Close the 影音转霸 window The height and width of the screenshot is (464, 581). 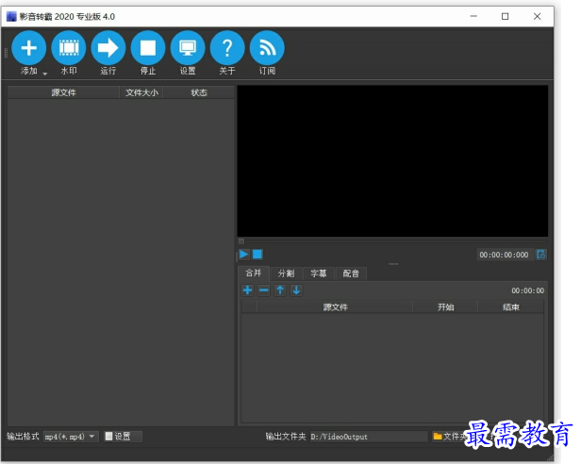[537, 16]
